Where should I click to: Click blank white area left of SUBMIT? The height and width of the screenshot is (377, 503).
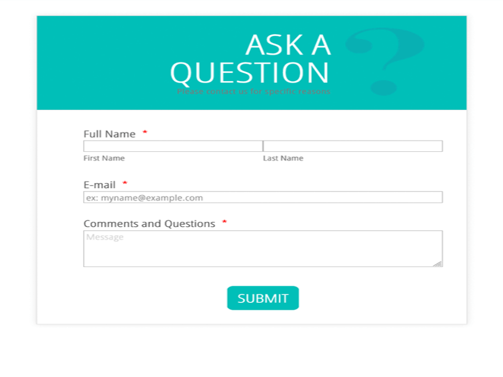[x=147, y=298]
